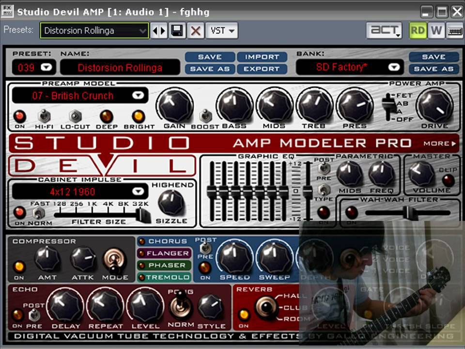Click the wah-wah filter slider handle
465x349 pixels.
point(408,212)
